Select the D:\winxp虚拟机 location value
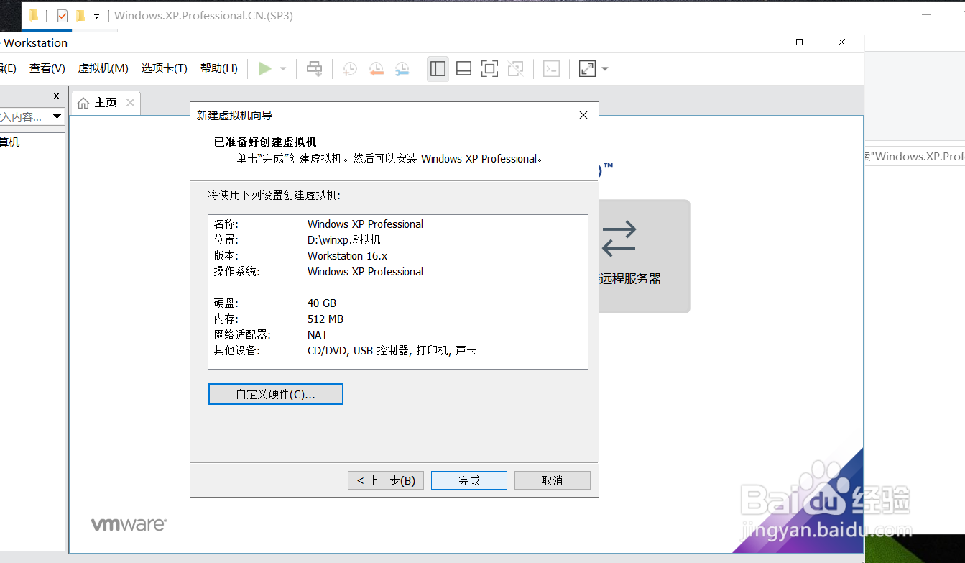 [344, 240]
